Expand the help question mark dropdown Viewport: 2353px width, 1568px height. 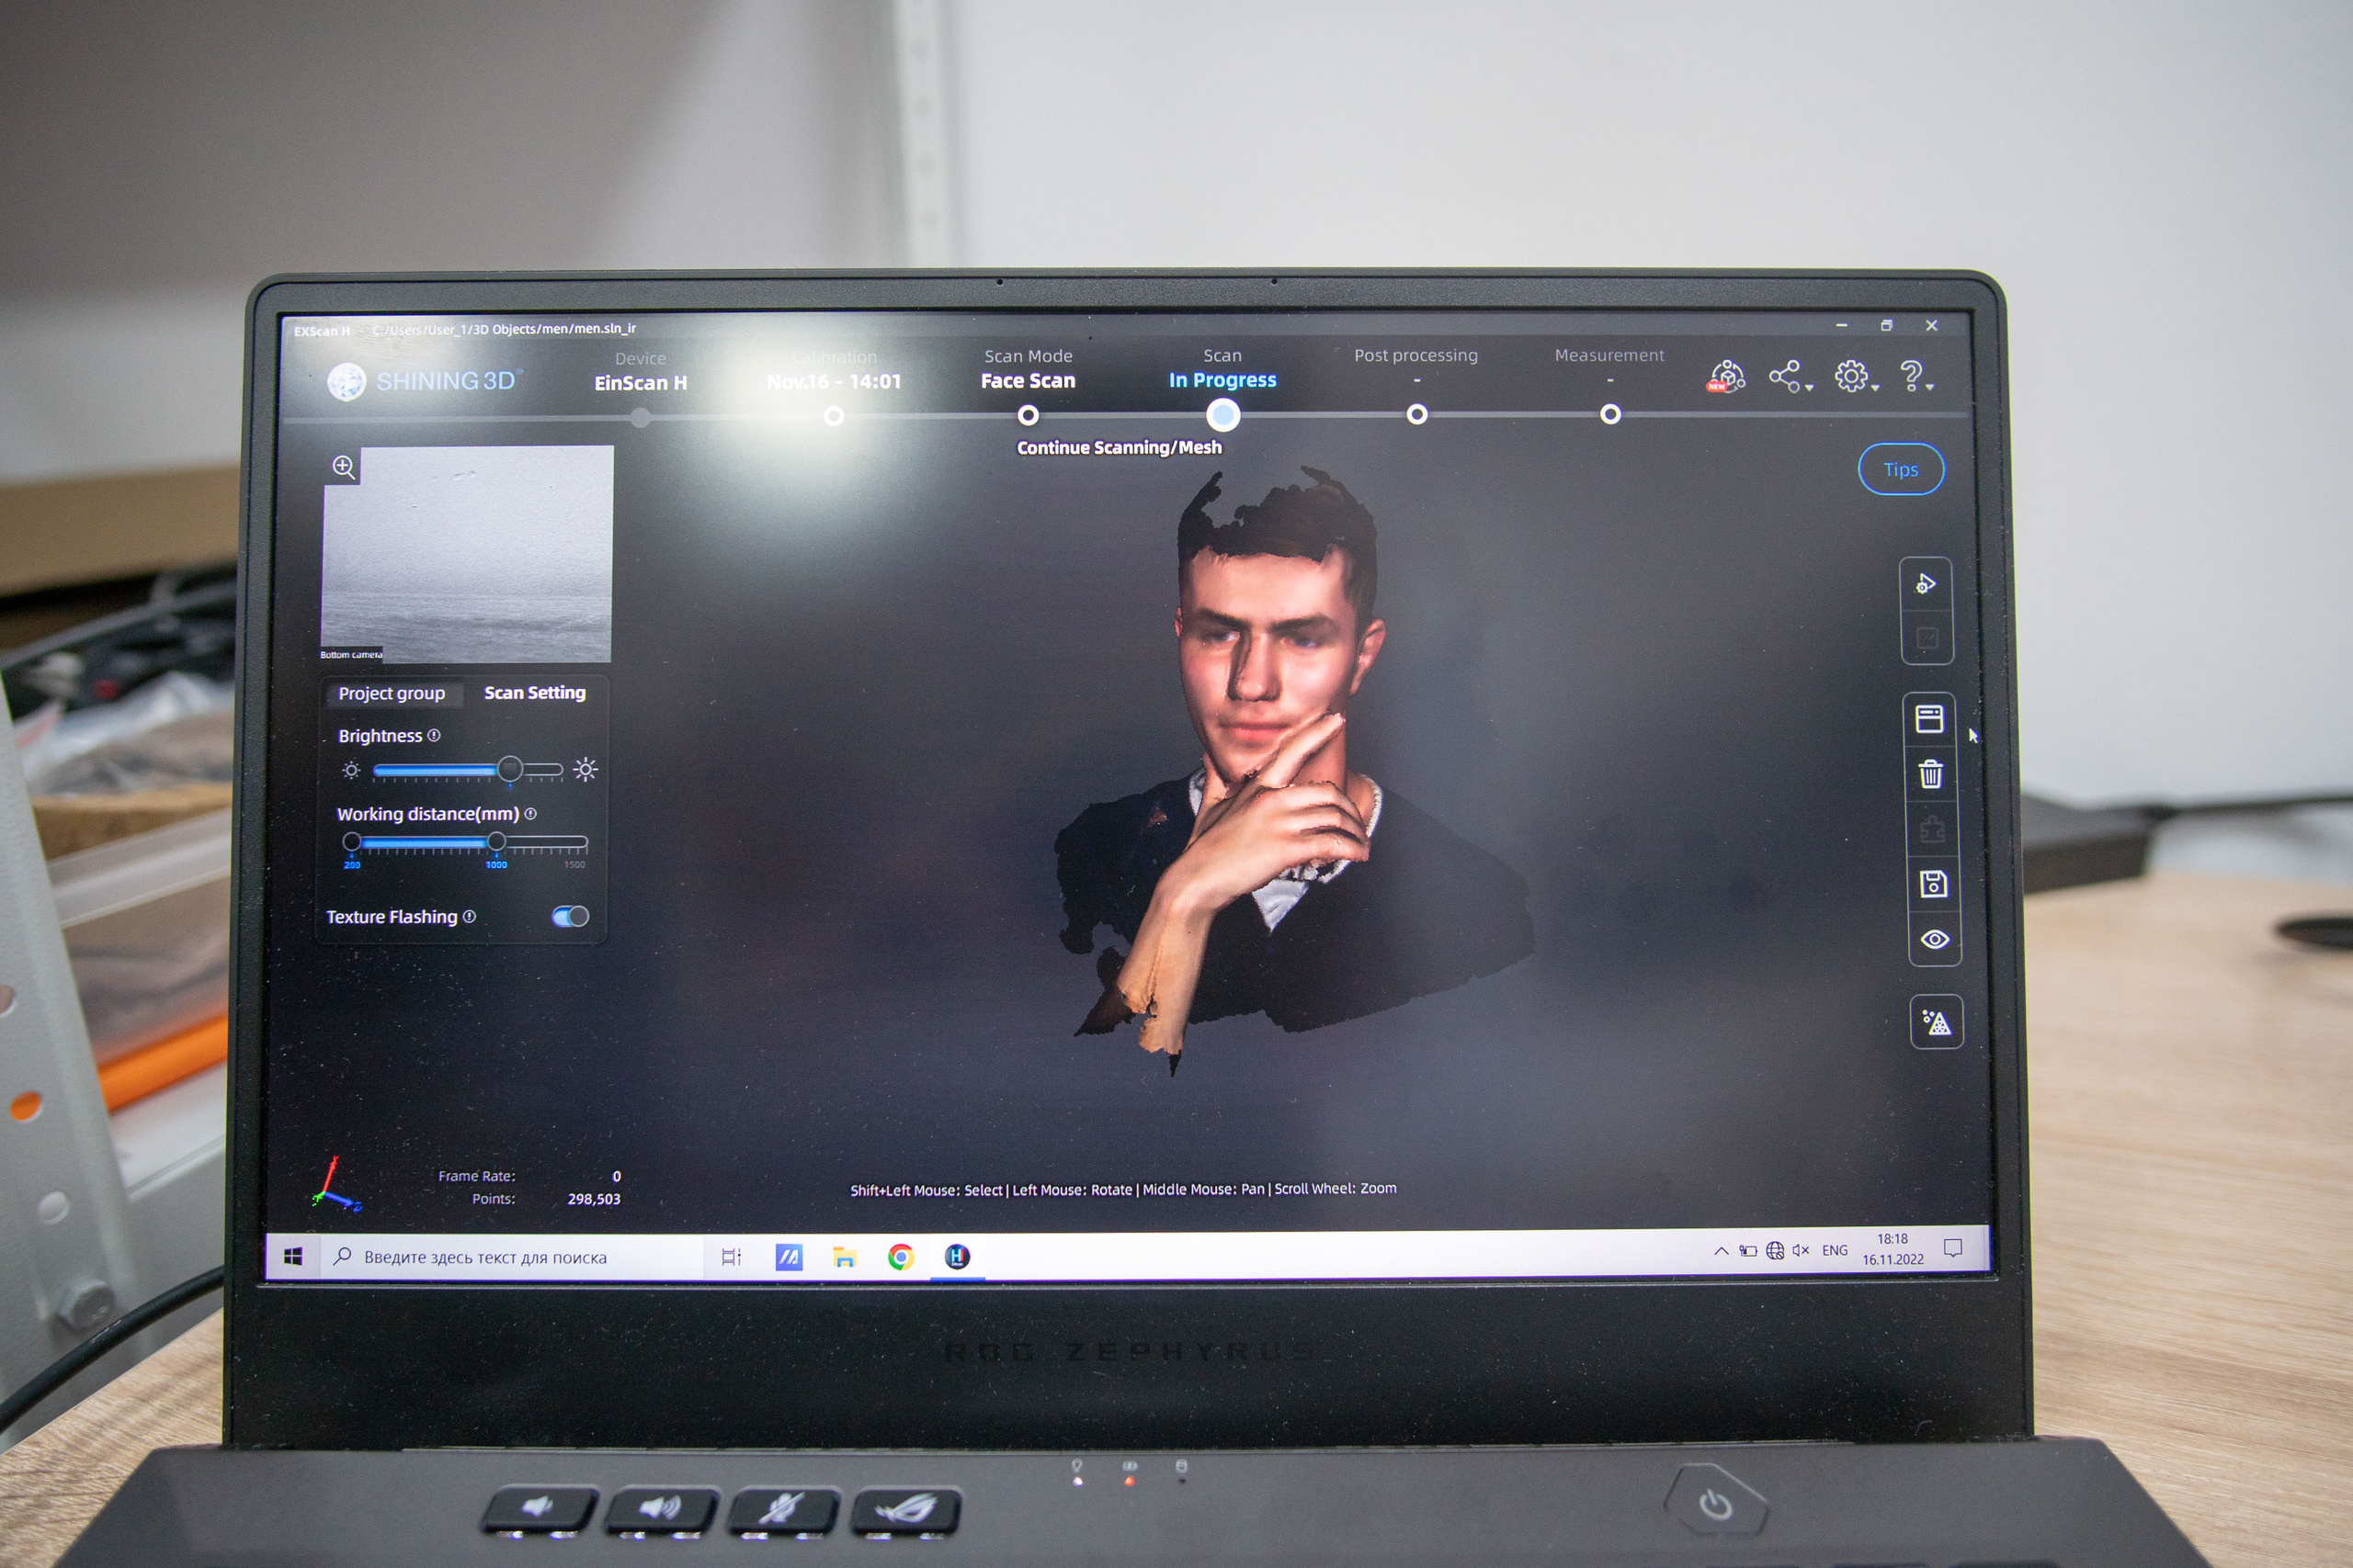1930,387
